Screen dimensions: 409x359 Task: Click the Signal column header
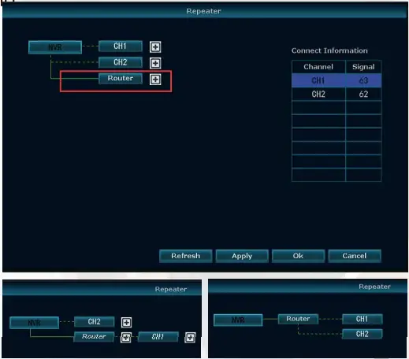click(363, 67)
